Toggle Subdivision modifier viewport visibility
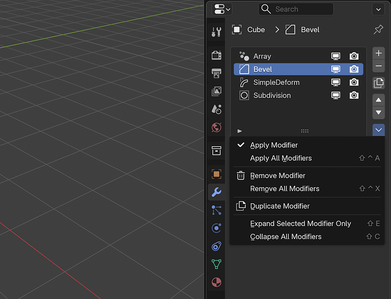This screenshot has width=391, height=299. [335, 95]
